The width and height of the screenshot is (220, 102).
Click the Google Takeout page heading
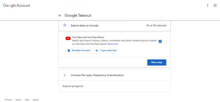point(78,16)
